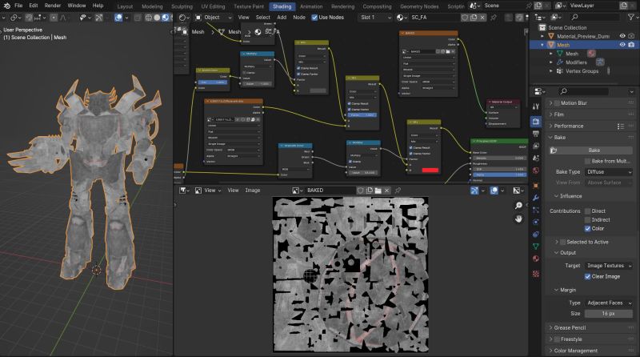Open the Tool properties tab

click(x=536, y=106)
